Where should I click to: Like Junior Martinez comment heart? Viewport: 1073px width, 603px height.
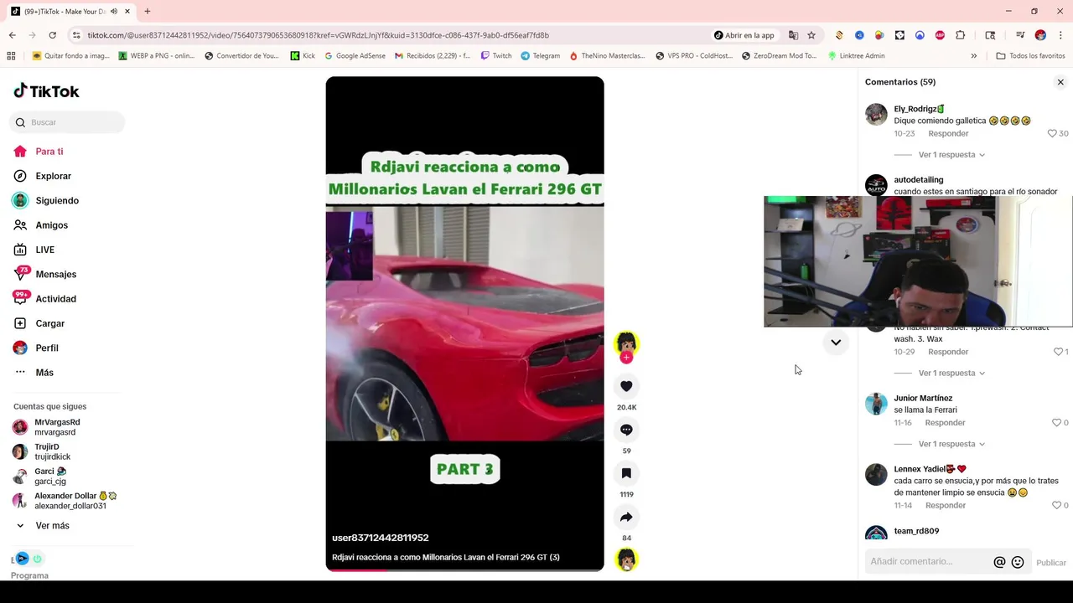click(1056, 423)
